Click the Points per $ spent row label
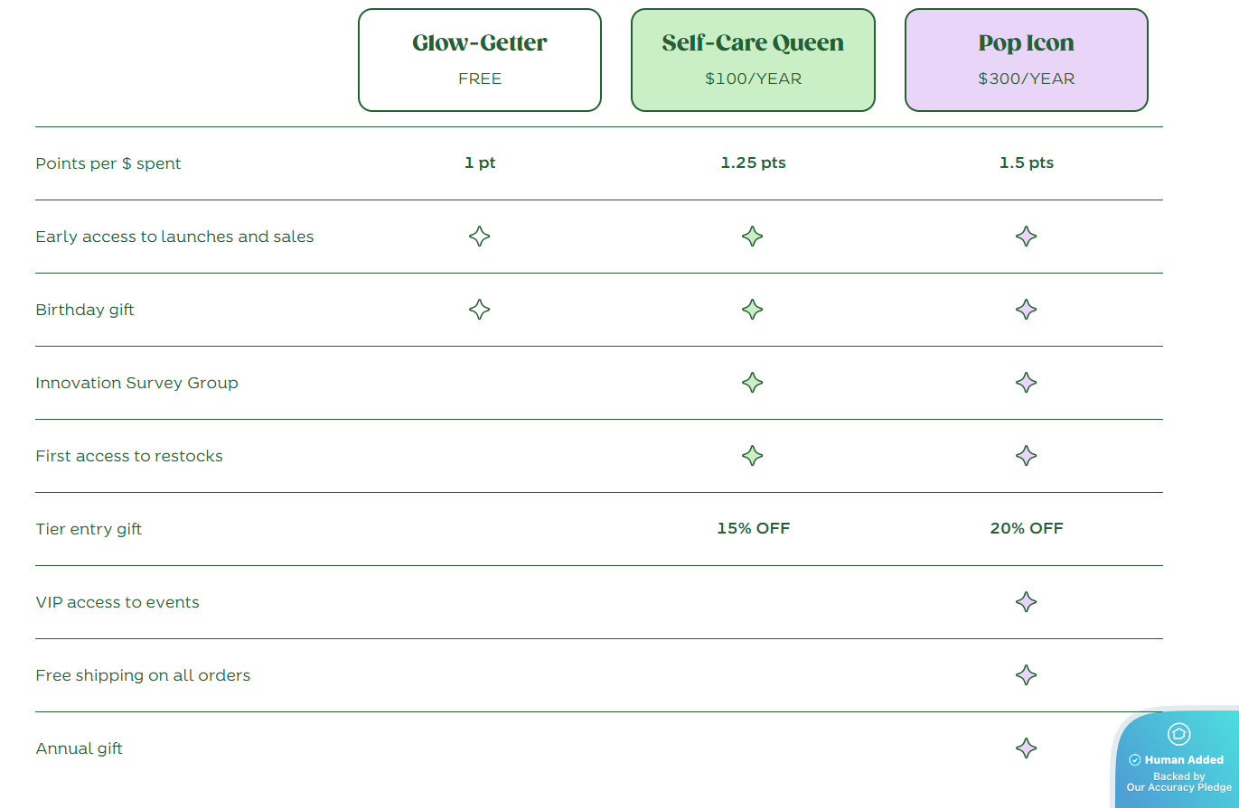This screenshot has height=808, width=1239. click(x=108, y=163)
